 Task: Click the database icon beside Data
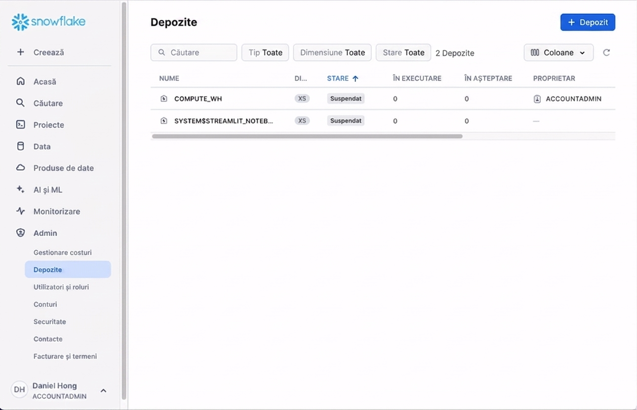click(20, 146)
